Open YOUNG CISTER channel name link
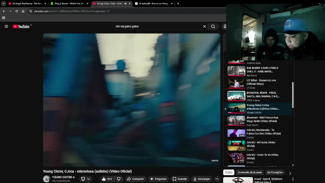 coord(62,177)
